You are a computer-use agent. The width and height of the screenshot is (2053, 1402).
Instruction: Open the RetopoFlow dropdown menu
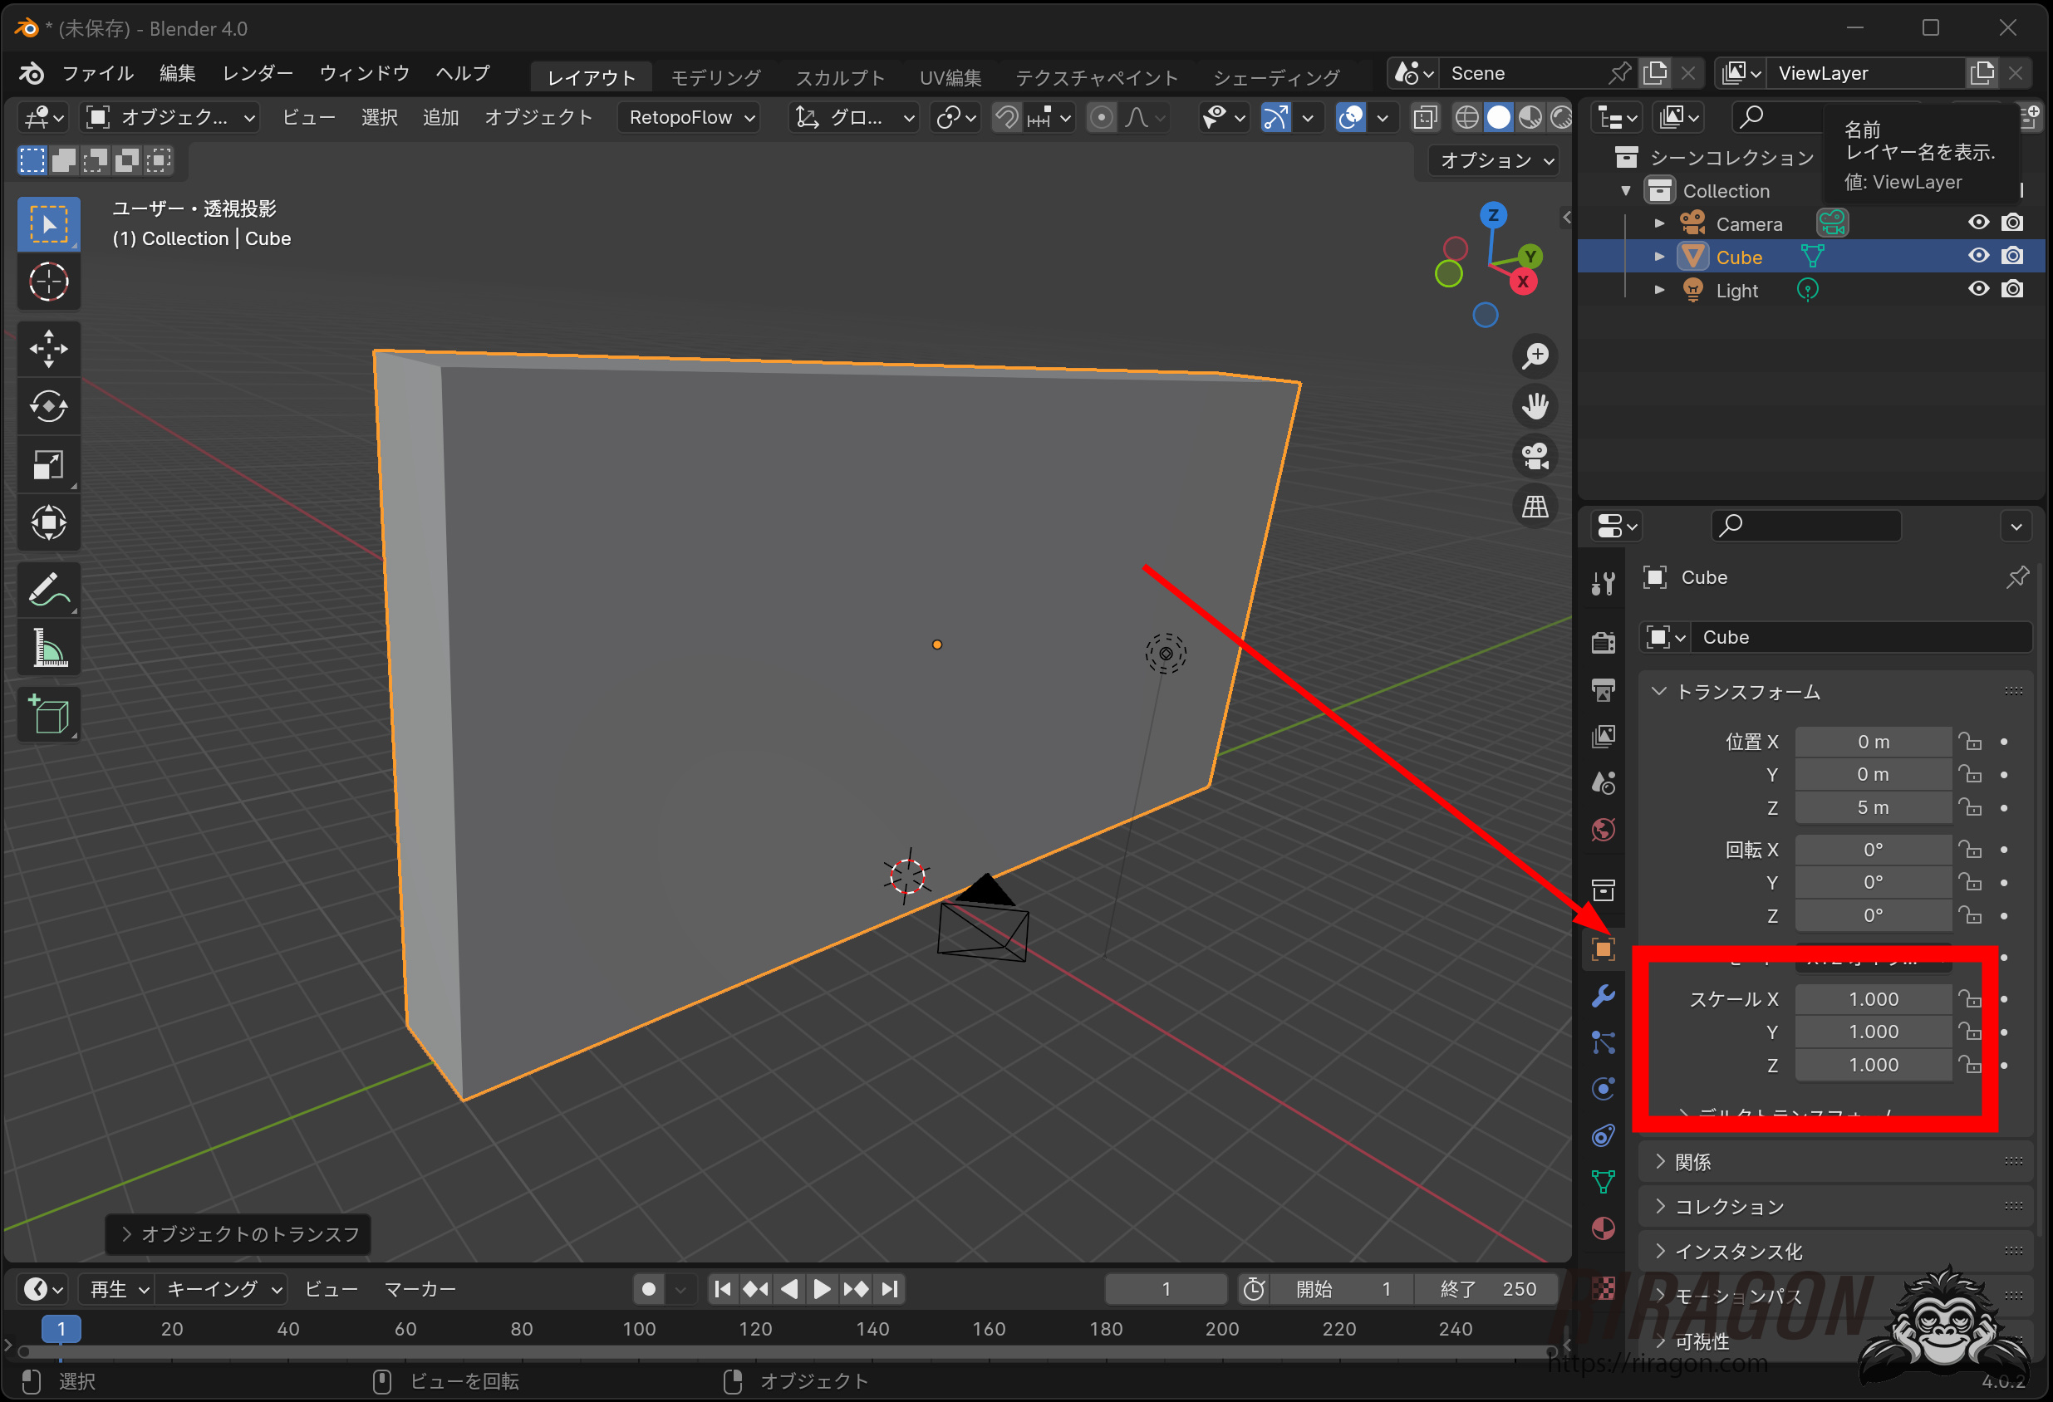tap(690, 117)
